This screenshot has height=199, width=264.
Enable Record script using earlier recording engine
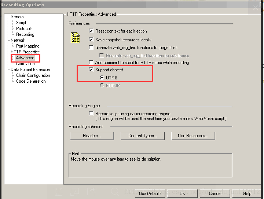point(91,114)
